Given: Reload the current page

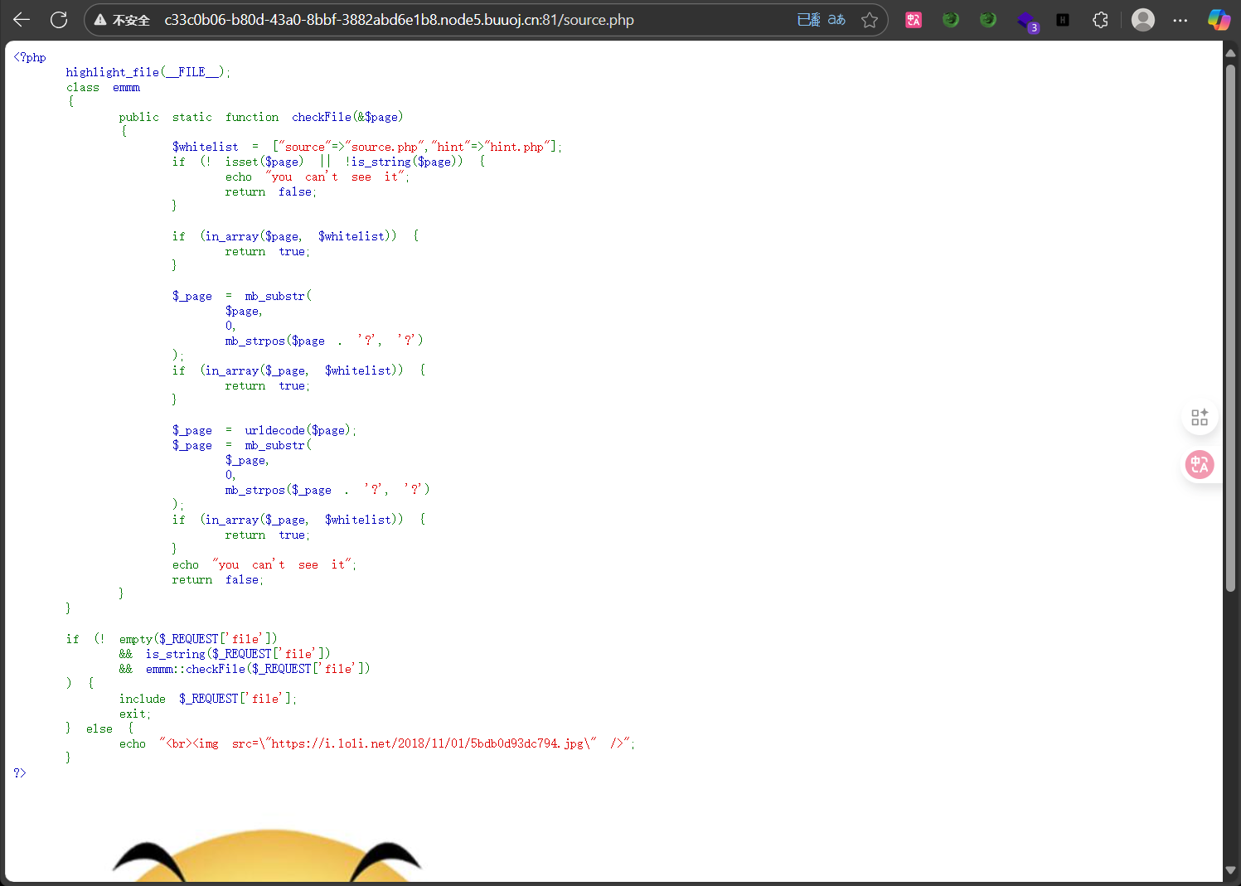Looking at the screenshot, I should (x=58, y=19).
